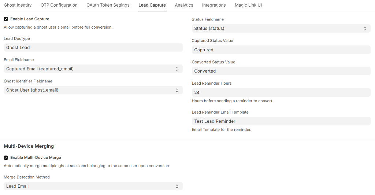This screenshot has height=195, width=375.
Task: Click the 'Allow capturing a ghost user's email' description
Action: pyautogui.click(x=58, y=27)
